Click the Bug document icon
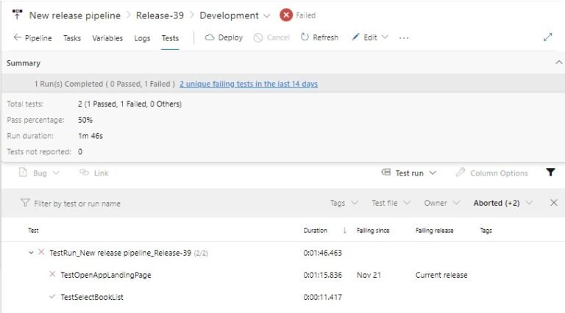The width and height of the screenshot is (565, 313). 23,173
